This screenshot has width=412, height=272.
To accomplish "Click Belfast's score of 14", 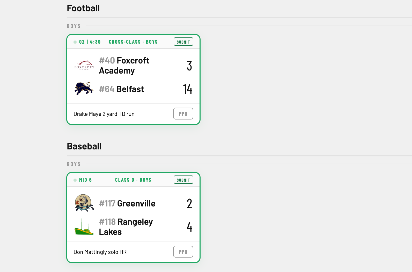I will point(188,89).
